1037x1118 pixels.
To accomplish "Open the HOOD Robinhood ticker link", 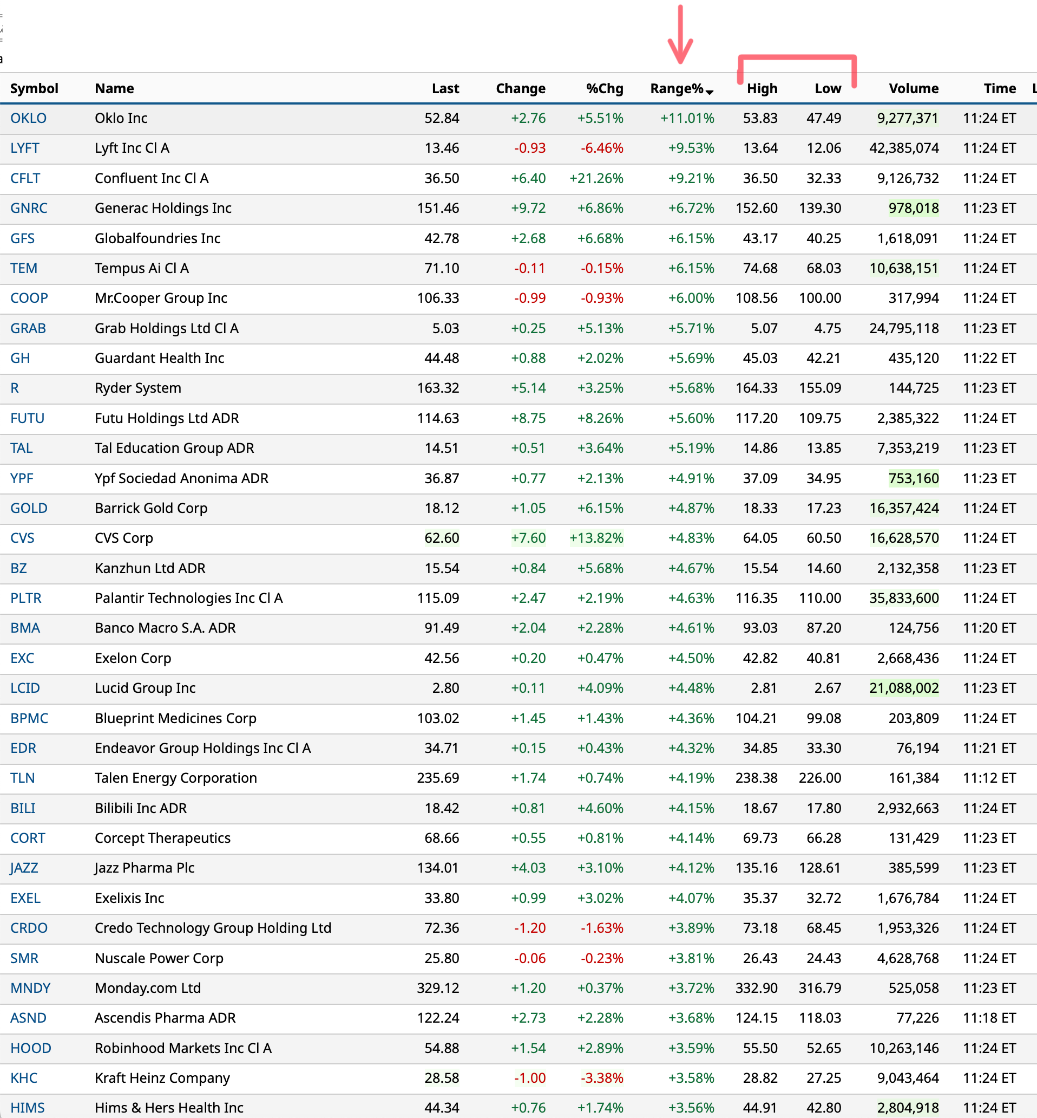I will [x=30, y=1048].
